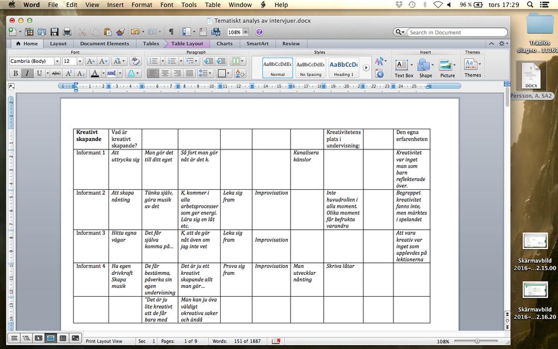This screenshot has width=558, height=349.
Task: Switch to the Review tab
Action: coord(291,44)
